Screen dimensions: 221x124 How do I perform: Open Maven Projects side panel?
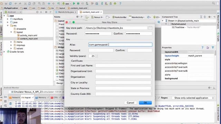point(218,21)
